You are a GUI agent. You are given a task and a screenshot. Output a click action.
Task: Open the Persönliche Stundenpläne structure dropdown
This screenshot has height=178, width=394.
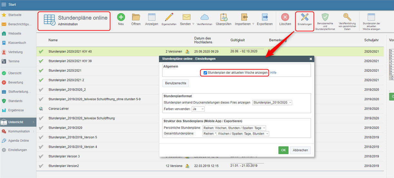[234, 128]
